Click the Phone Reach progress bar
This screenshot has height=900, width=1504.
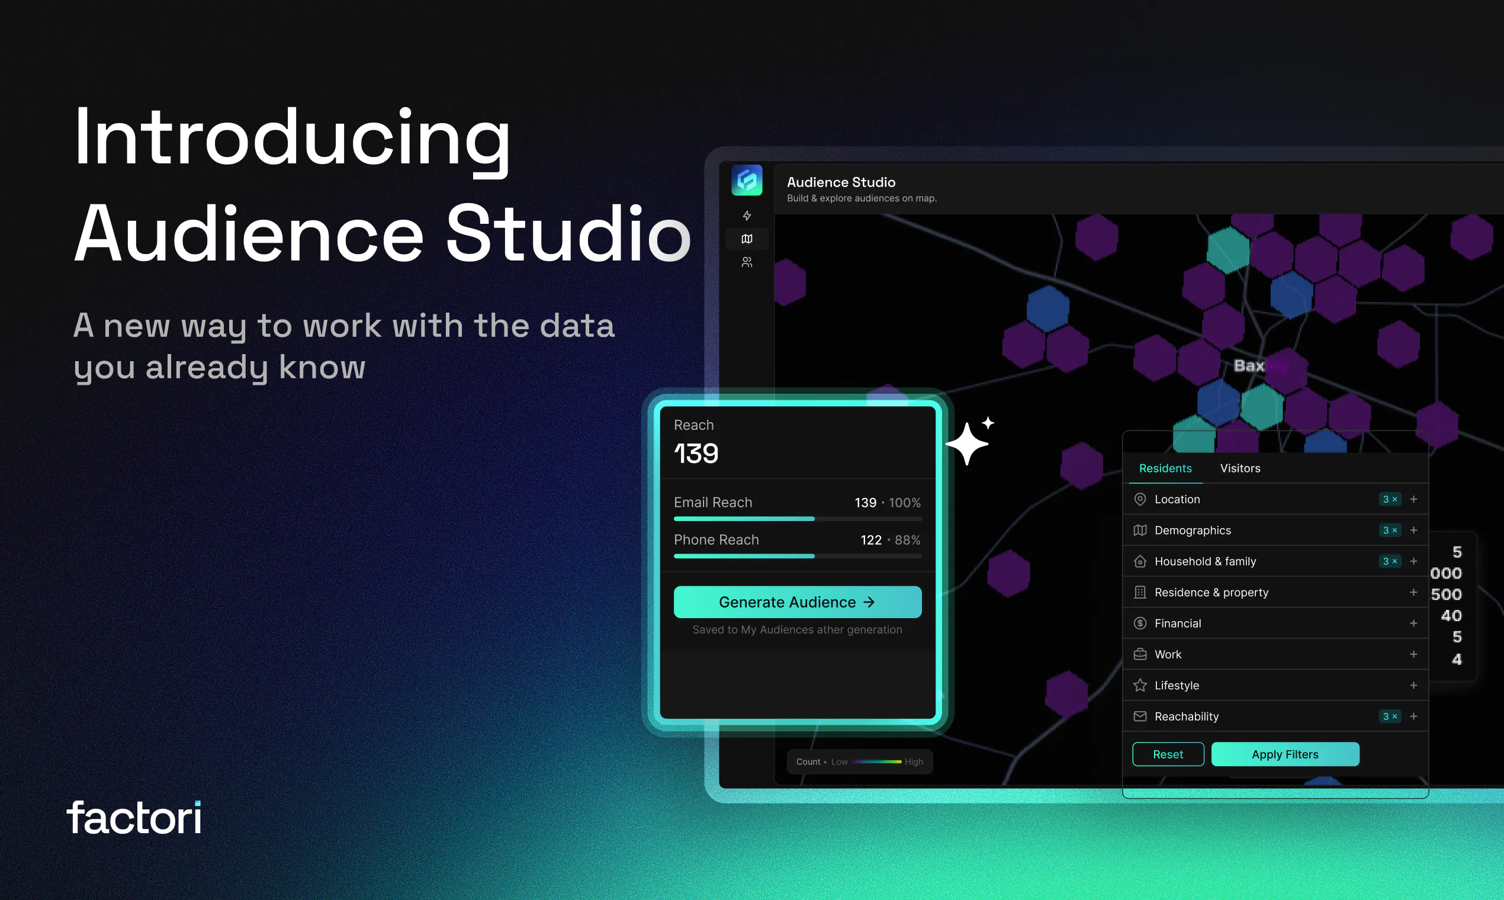click(797, 555)
